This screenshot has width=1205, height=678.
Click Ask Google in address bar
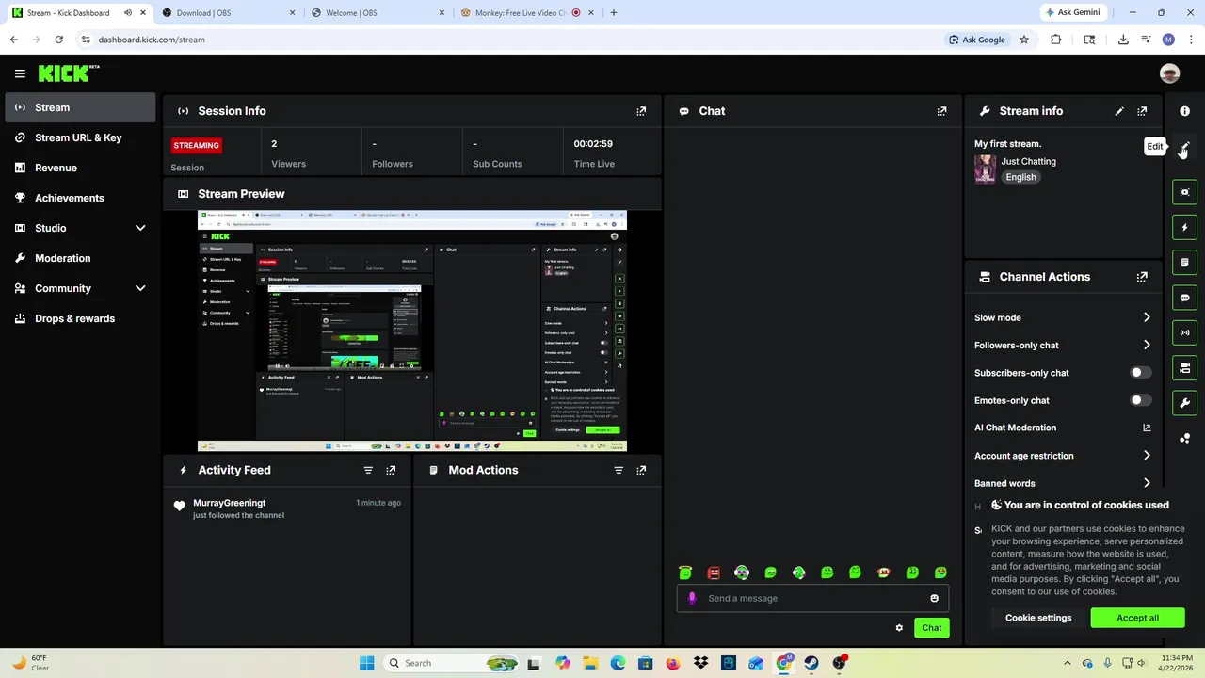(x=977, y=40)
